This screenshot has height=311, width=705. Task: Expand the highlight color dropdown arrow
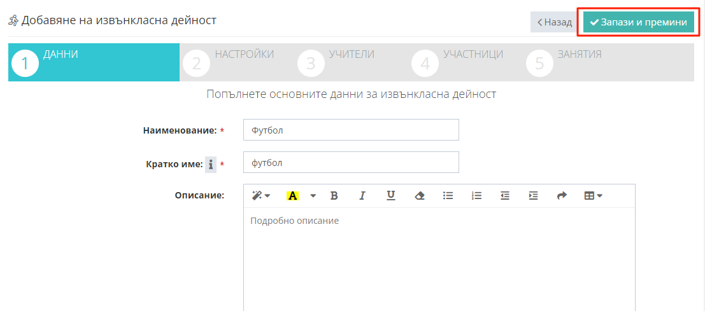click(313, 196)
